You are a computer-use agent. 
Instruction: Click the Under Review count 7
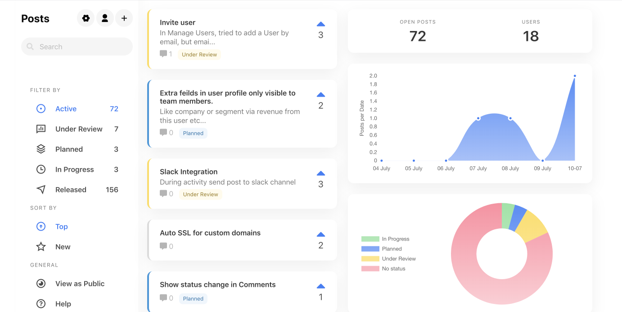click(x=116, y=129)
